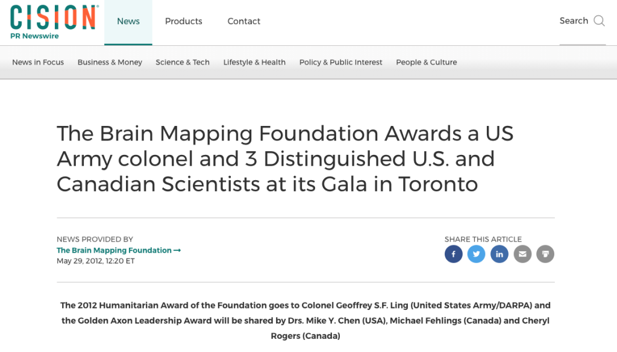Share article on LinkedIn
The height and width of the screenshot is (352, 617).
500,254
